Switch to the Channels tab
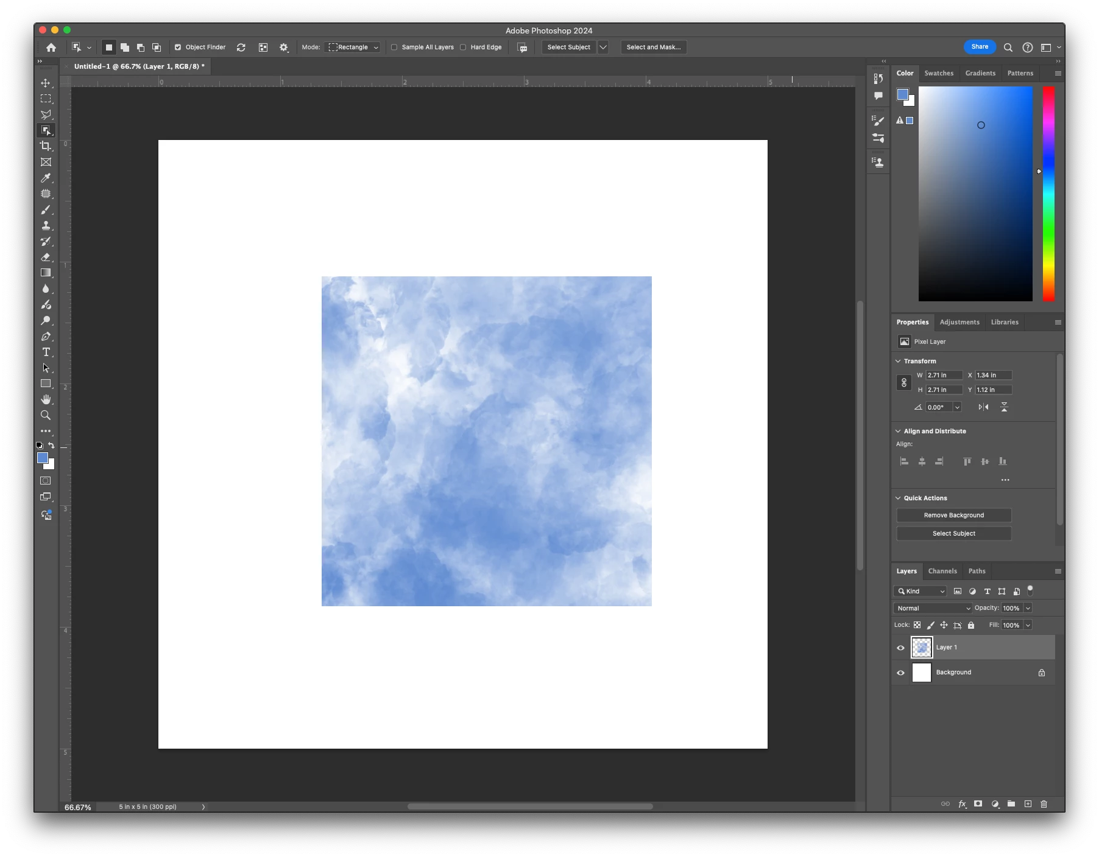Screen dimensions: 1099x857 (x=942, y=571)
